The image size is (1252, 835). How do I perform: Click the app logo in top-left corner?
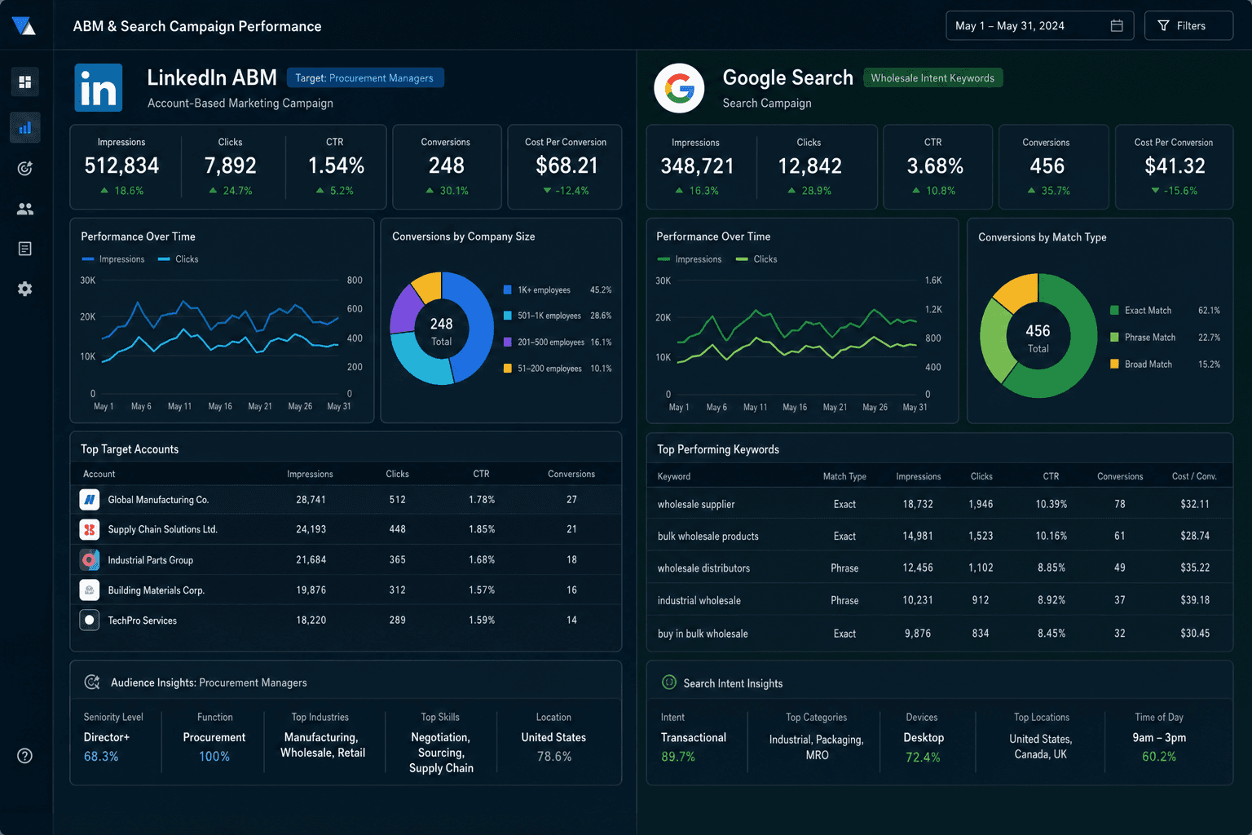(x=24, y=25)
